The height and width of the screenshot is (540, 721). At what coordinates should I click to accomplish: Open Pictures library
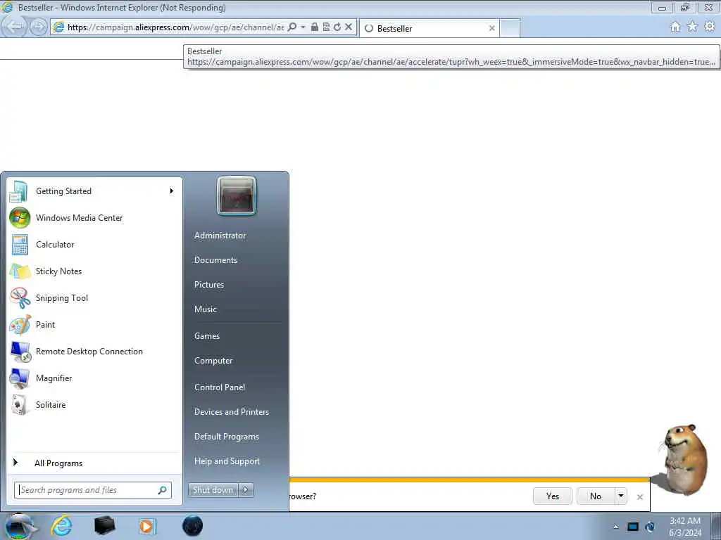click(208, 285)
